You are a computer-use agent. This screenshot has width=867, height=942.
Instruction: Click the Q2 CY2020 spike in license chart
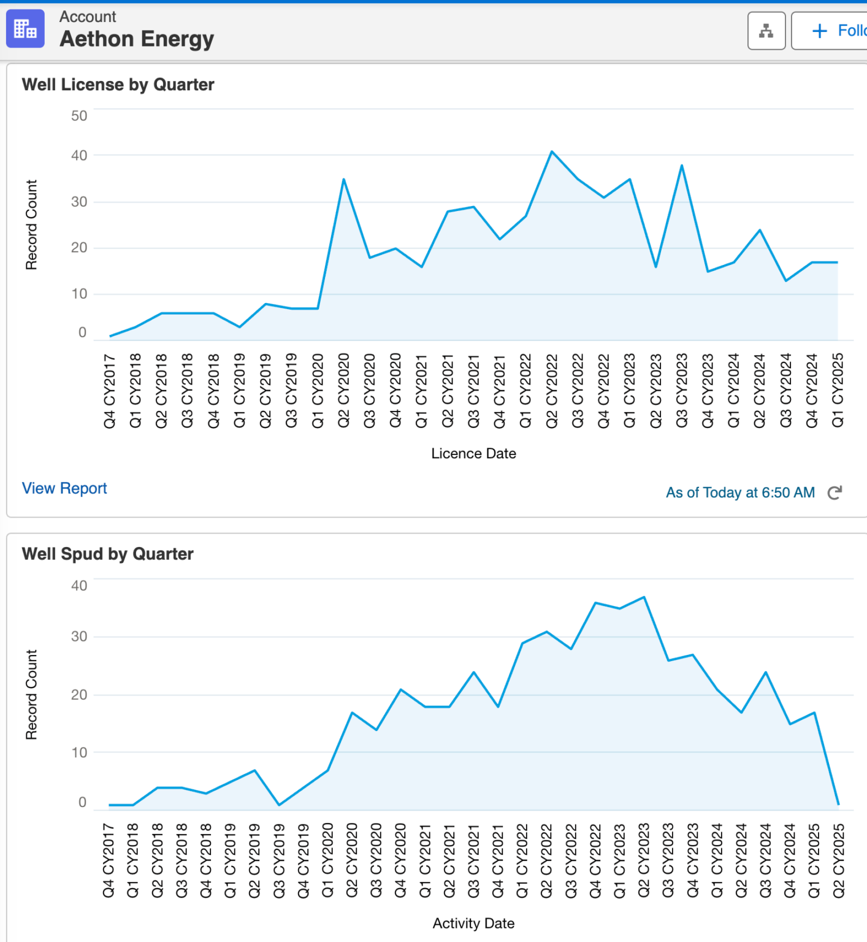[x=343, y=179]
